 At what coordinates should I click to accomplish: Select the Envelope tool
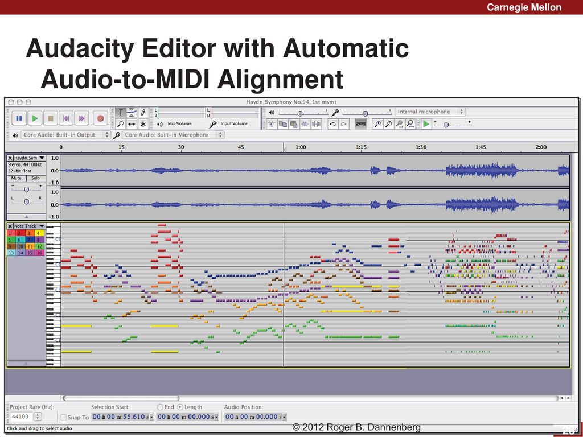tap(132, 112)
